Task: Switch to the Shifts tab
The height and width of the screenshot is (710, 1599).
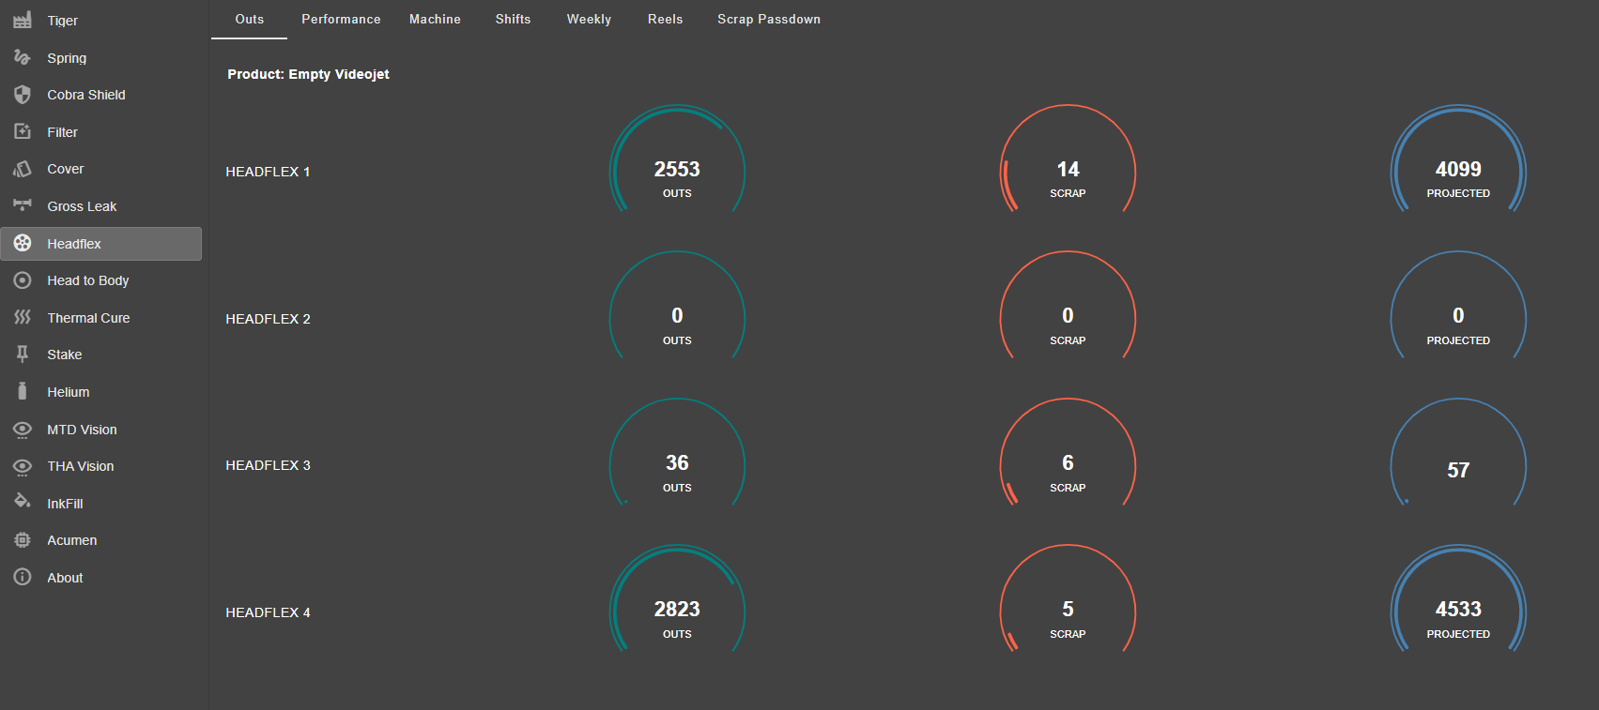Action: tap(513, 19)
